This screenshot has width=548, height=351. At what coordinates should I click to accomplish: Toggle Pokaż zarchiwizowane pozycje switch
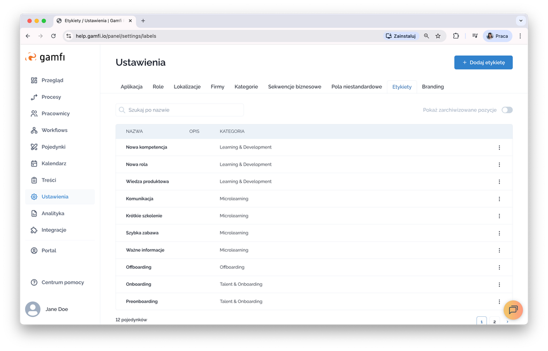tap(506, 110)
